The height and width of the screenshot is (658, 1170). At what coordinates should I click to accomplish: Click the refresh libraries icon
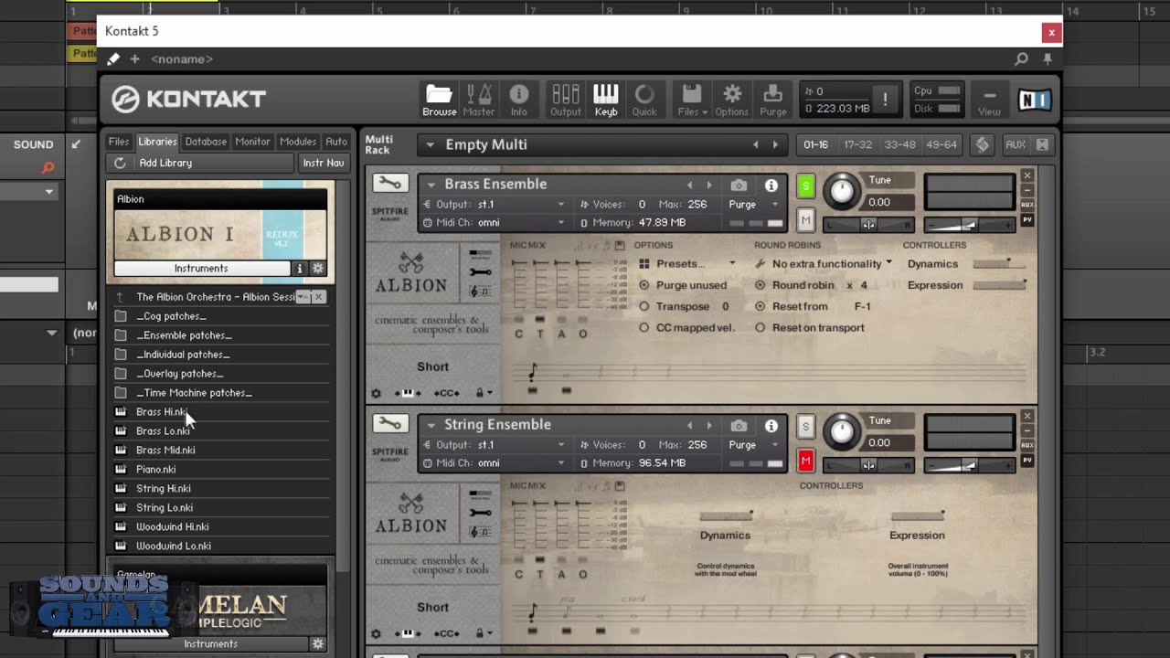(x=120, y=163)
